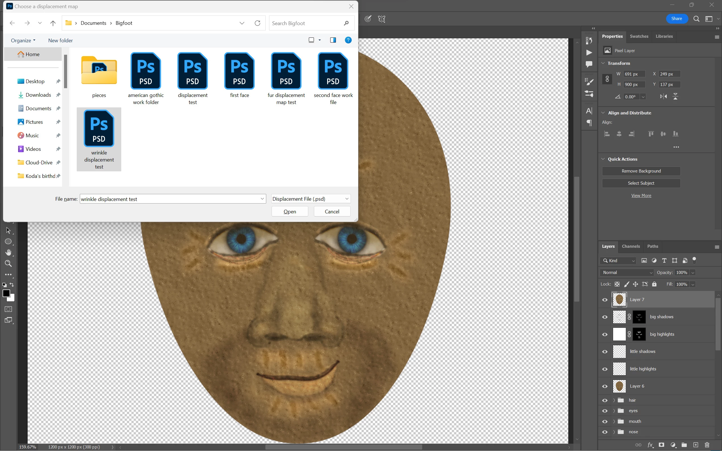The image size is (722, 451).
Task: Expand the mouth layer group
Action: click(614, 421)
